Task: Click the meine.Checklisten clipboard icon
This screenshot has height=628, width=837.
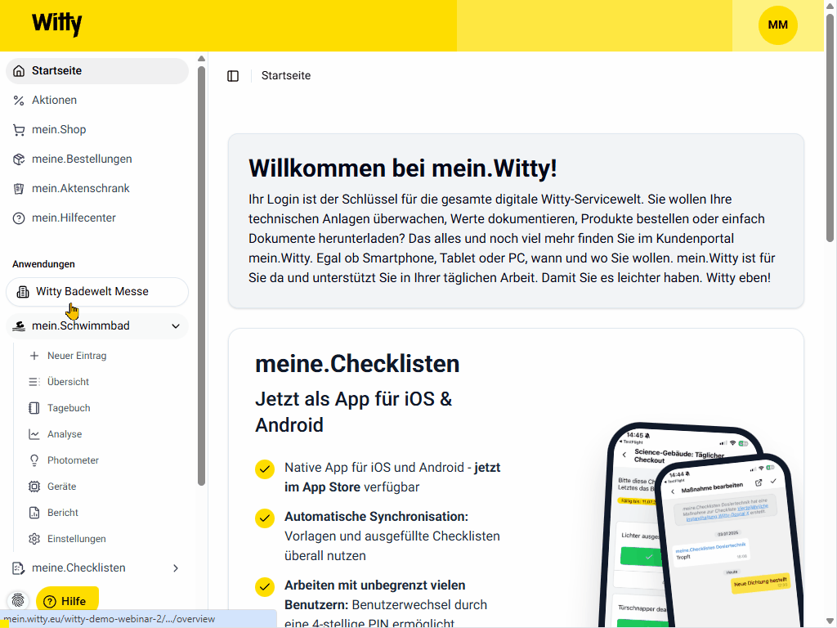Action: click(19, 568)
